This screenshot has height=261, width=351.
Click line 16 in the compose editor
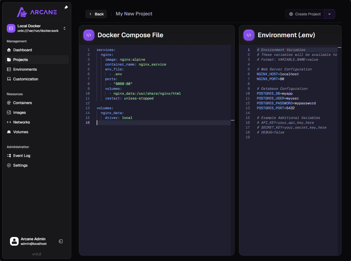(162, 123)
